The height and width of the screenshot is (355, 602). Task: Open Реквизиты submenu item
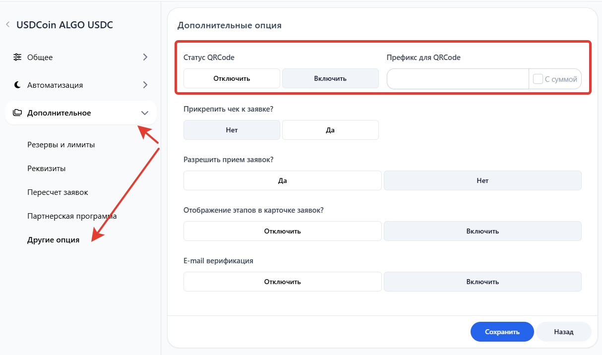click(x=47, y=169)
